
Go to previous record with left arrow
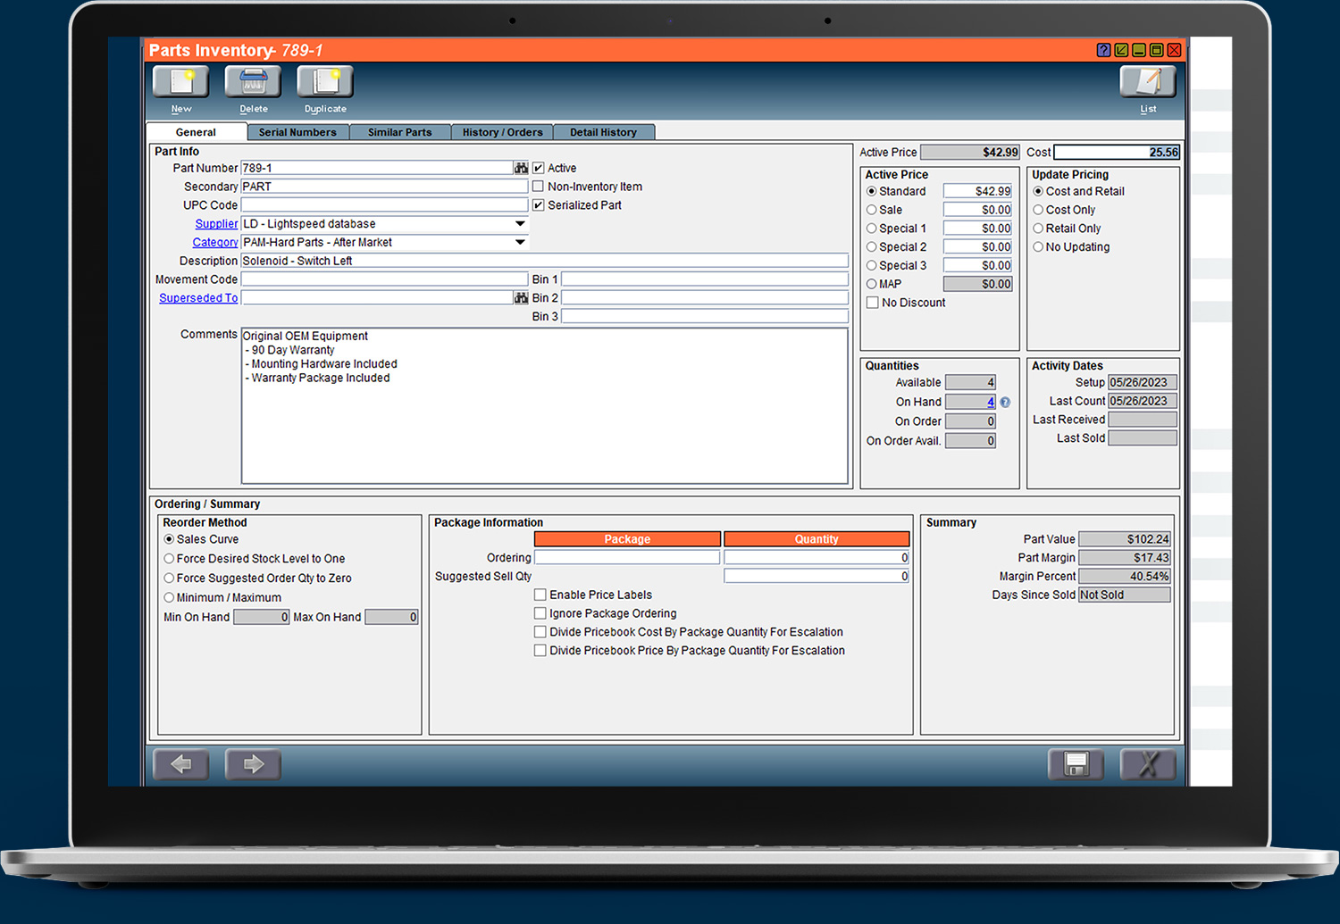tap(181, 764)
